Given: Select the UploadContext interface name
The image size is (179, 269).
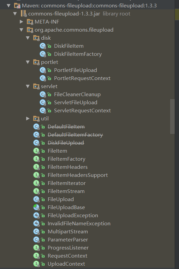Looking at the screenshot, I should click(66, 264).
